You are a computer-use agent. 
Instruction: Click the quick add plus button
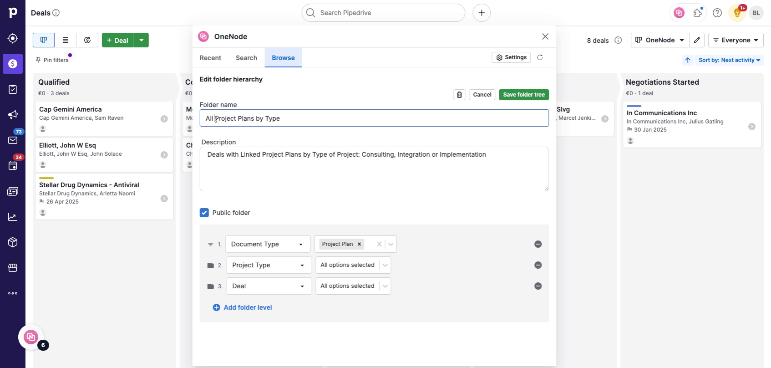click(x=482, y=13)
